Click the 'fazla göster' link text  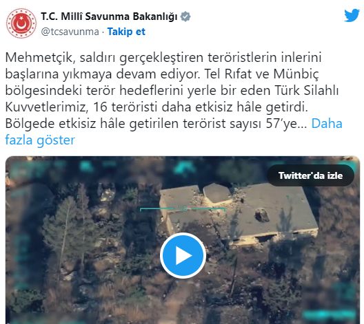(x=40, y=140)
